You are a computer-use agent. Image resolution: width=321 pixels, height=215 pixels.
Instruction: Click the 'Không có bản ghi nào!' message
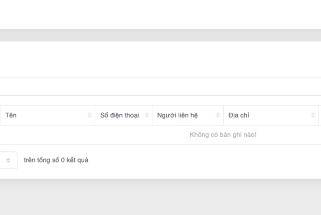tap(223, 135)
